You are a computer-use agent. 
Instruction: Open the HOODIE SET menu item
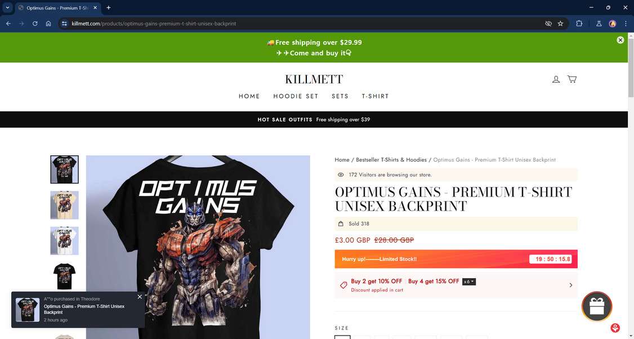coord(296,96)
